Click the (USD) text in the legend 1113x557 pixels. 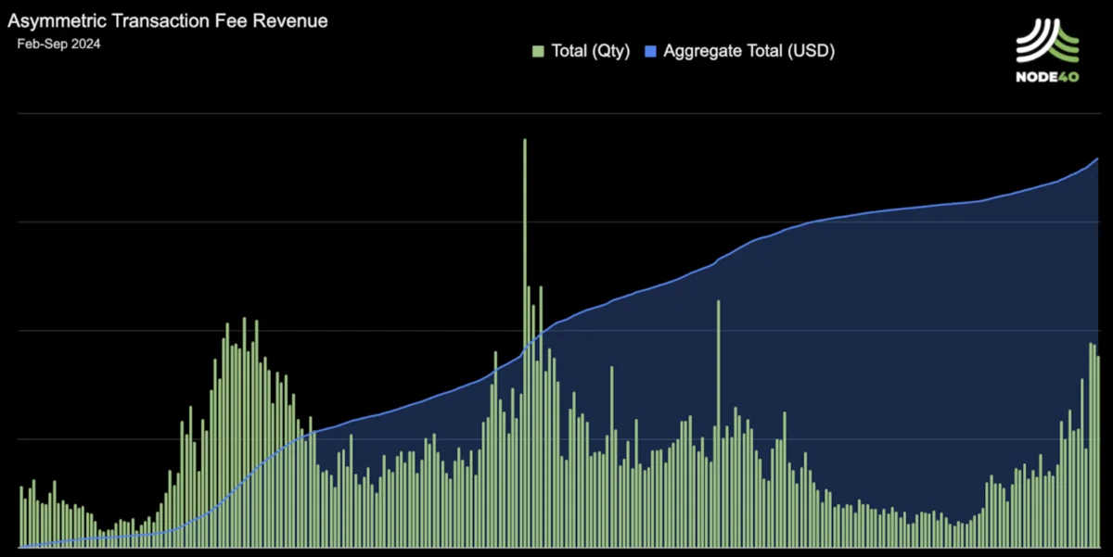tap(813, 51)
